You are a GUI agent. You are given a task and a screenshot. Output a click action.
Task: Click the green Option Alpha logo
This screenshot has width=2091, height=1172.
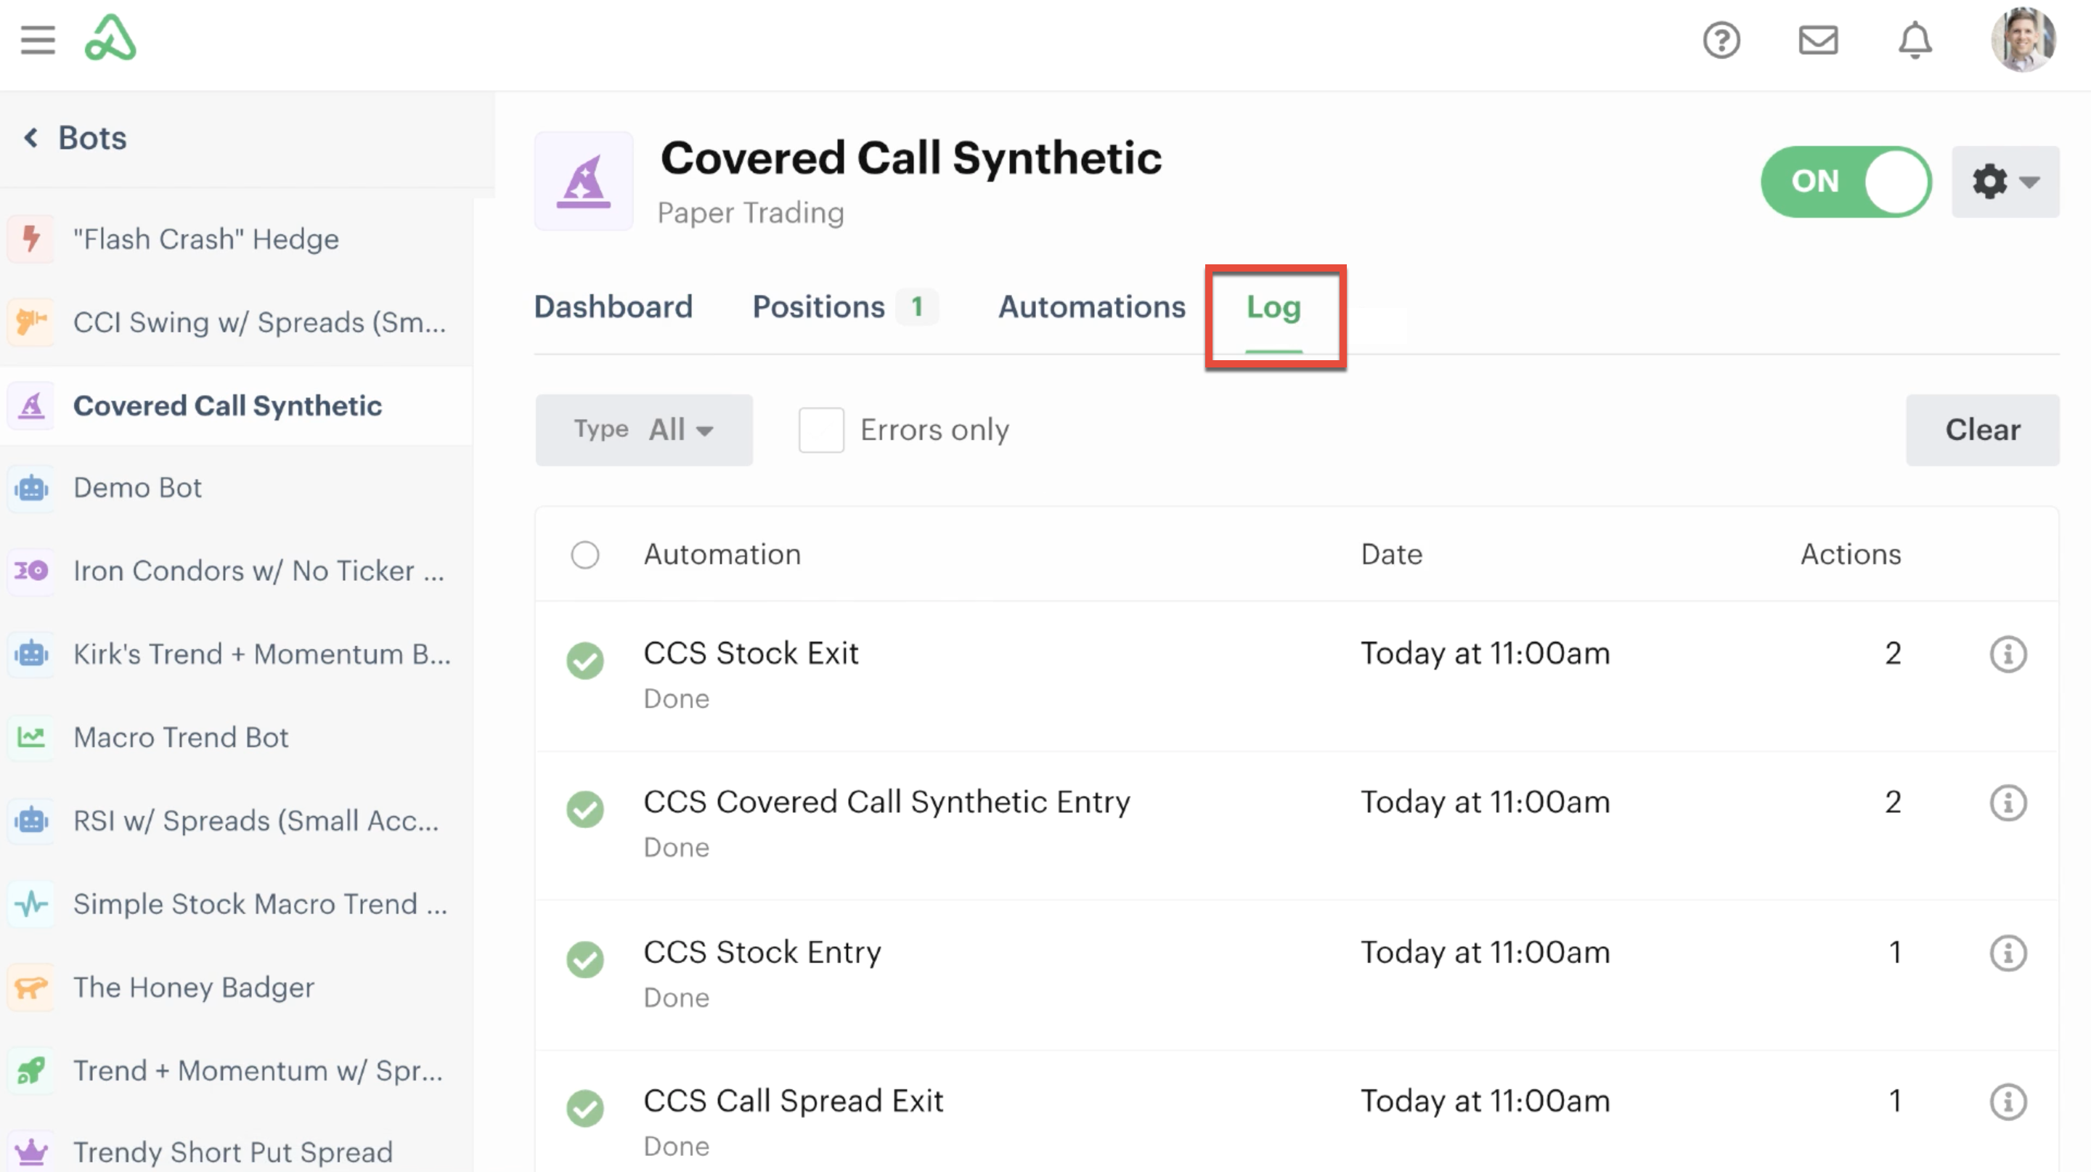point(110,38)
